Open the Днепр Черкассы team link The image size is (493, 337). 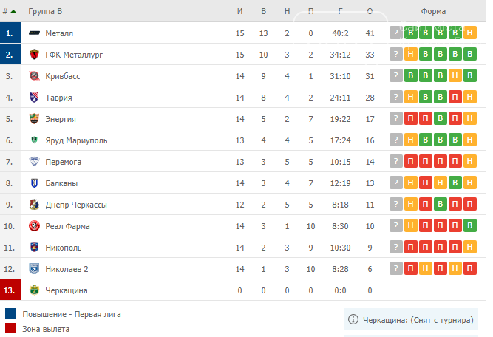76,205
